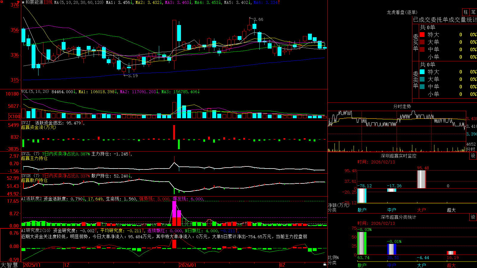Click the 深圳超赢实时监控 title
The image size is (477, 268).
click(398, 156)
